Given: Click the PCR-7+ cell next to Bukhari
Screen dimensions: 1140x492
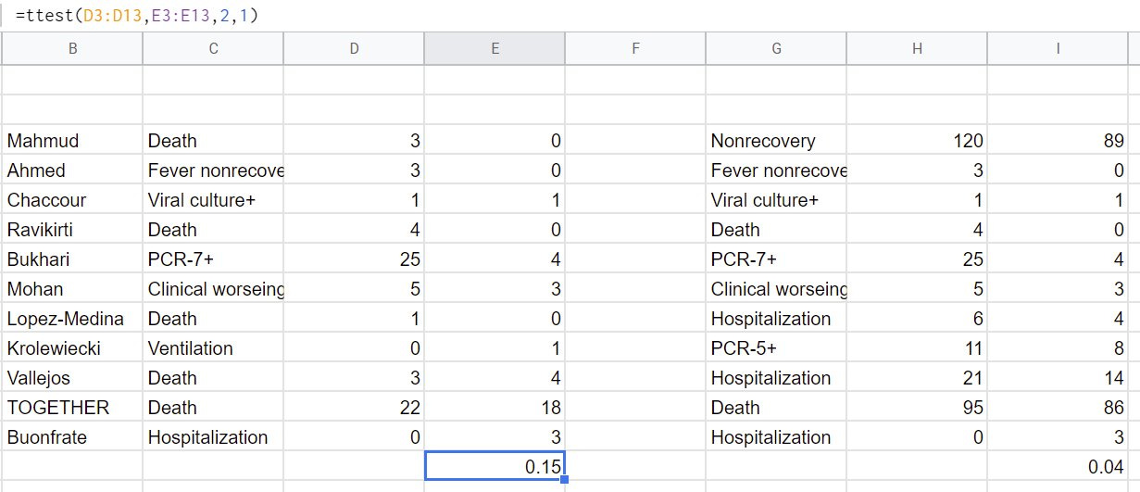Looking at the screenshot, I should pyautogui.click(x=213, y=259).
